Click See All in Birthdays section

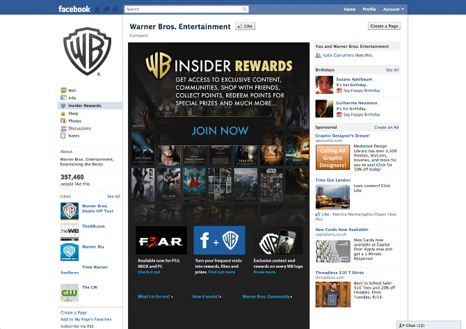[392, 70]
